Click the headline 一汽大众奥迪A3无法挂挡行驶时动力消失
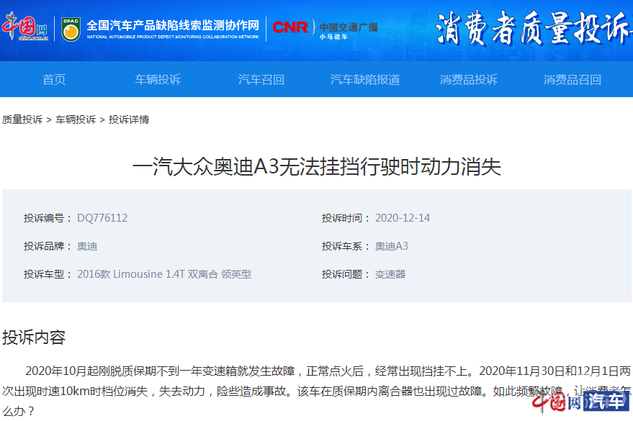This screenshot has height=421, width=633. click(317, 166)
